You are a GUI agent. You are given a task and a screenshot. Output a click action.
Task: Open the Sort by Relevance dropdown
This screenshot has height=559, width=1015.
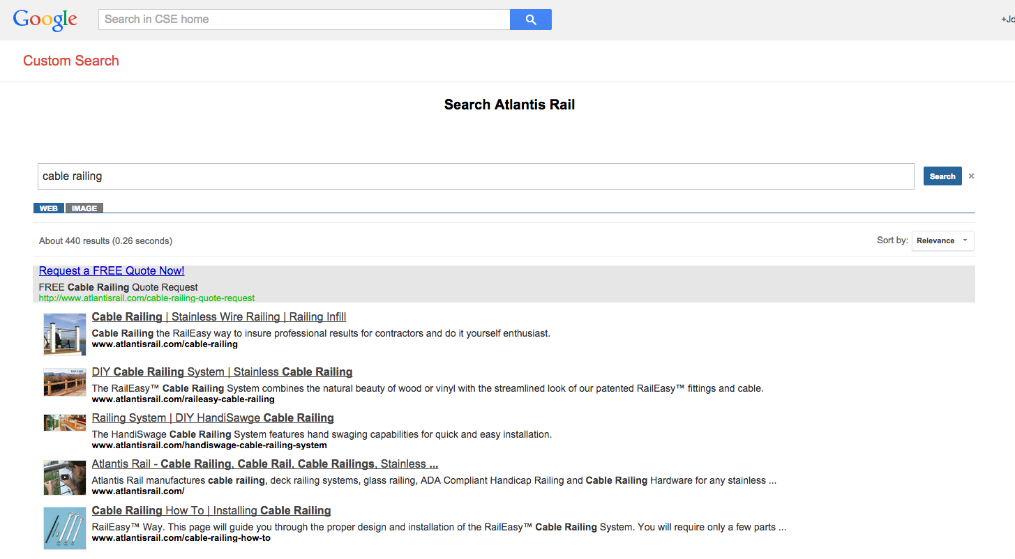tap(942, 240)
